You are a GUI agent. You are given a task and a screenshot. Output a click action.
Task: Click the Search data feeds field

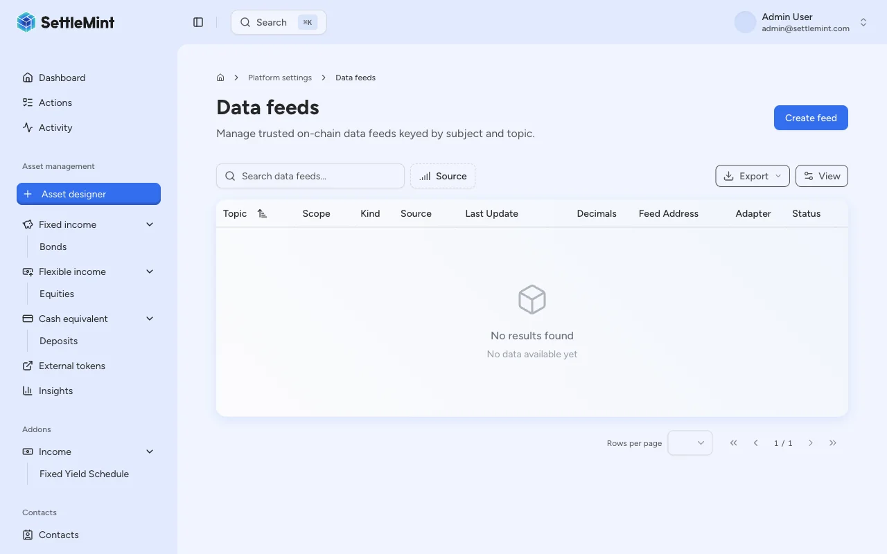point(310,176)
